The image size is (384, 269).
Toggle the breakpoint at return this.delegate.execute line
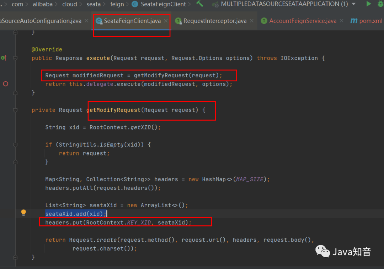click(x=5, y=84)
